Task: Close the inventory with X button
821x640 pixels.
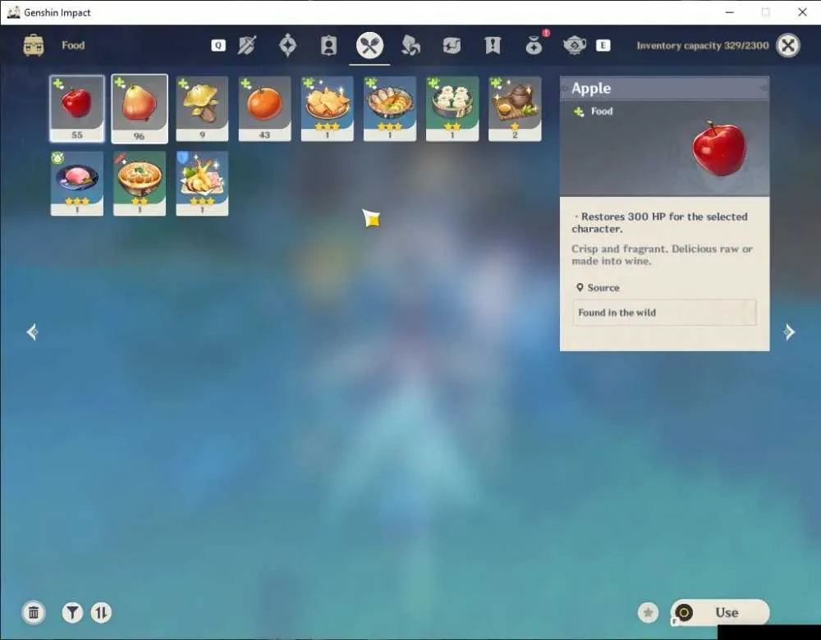Action: click(788, 45)
